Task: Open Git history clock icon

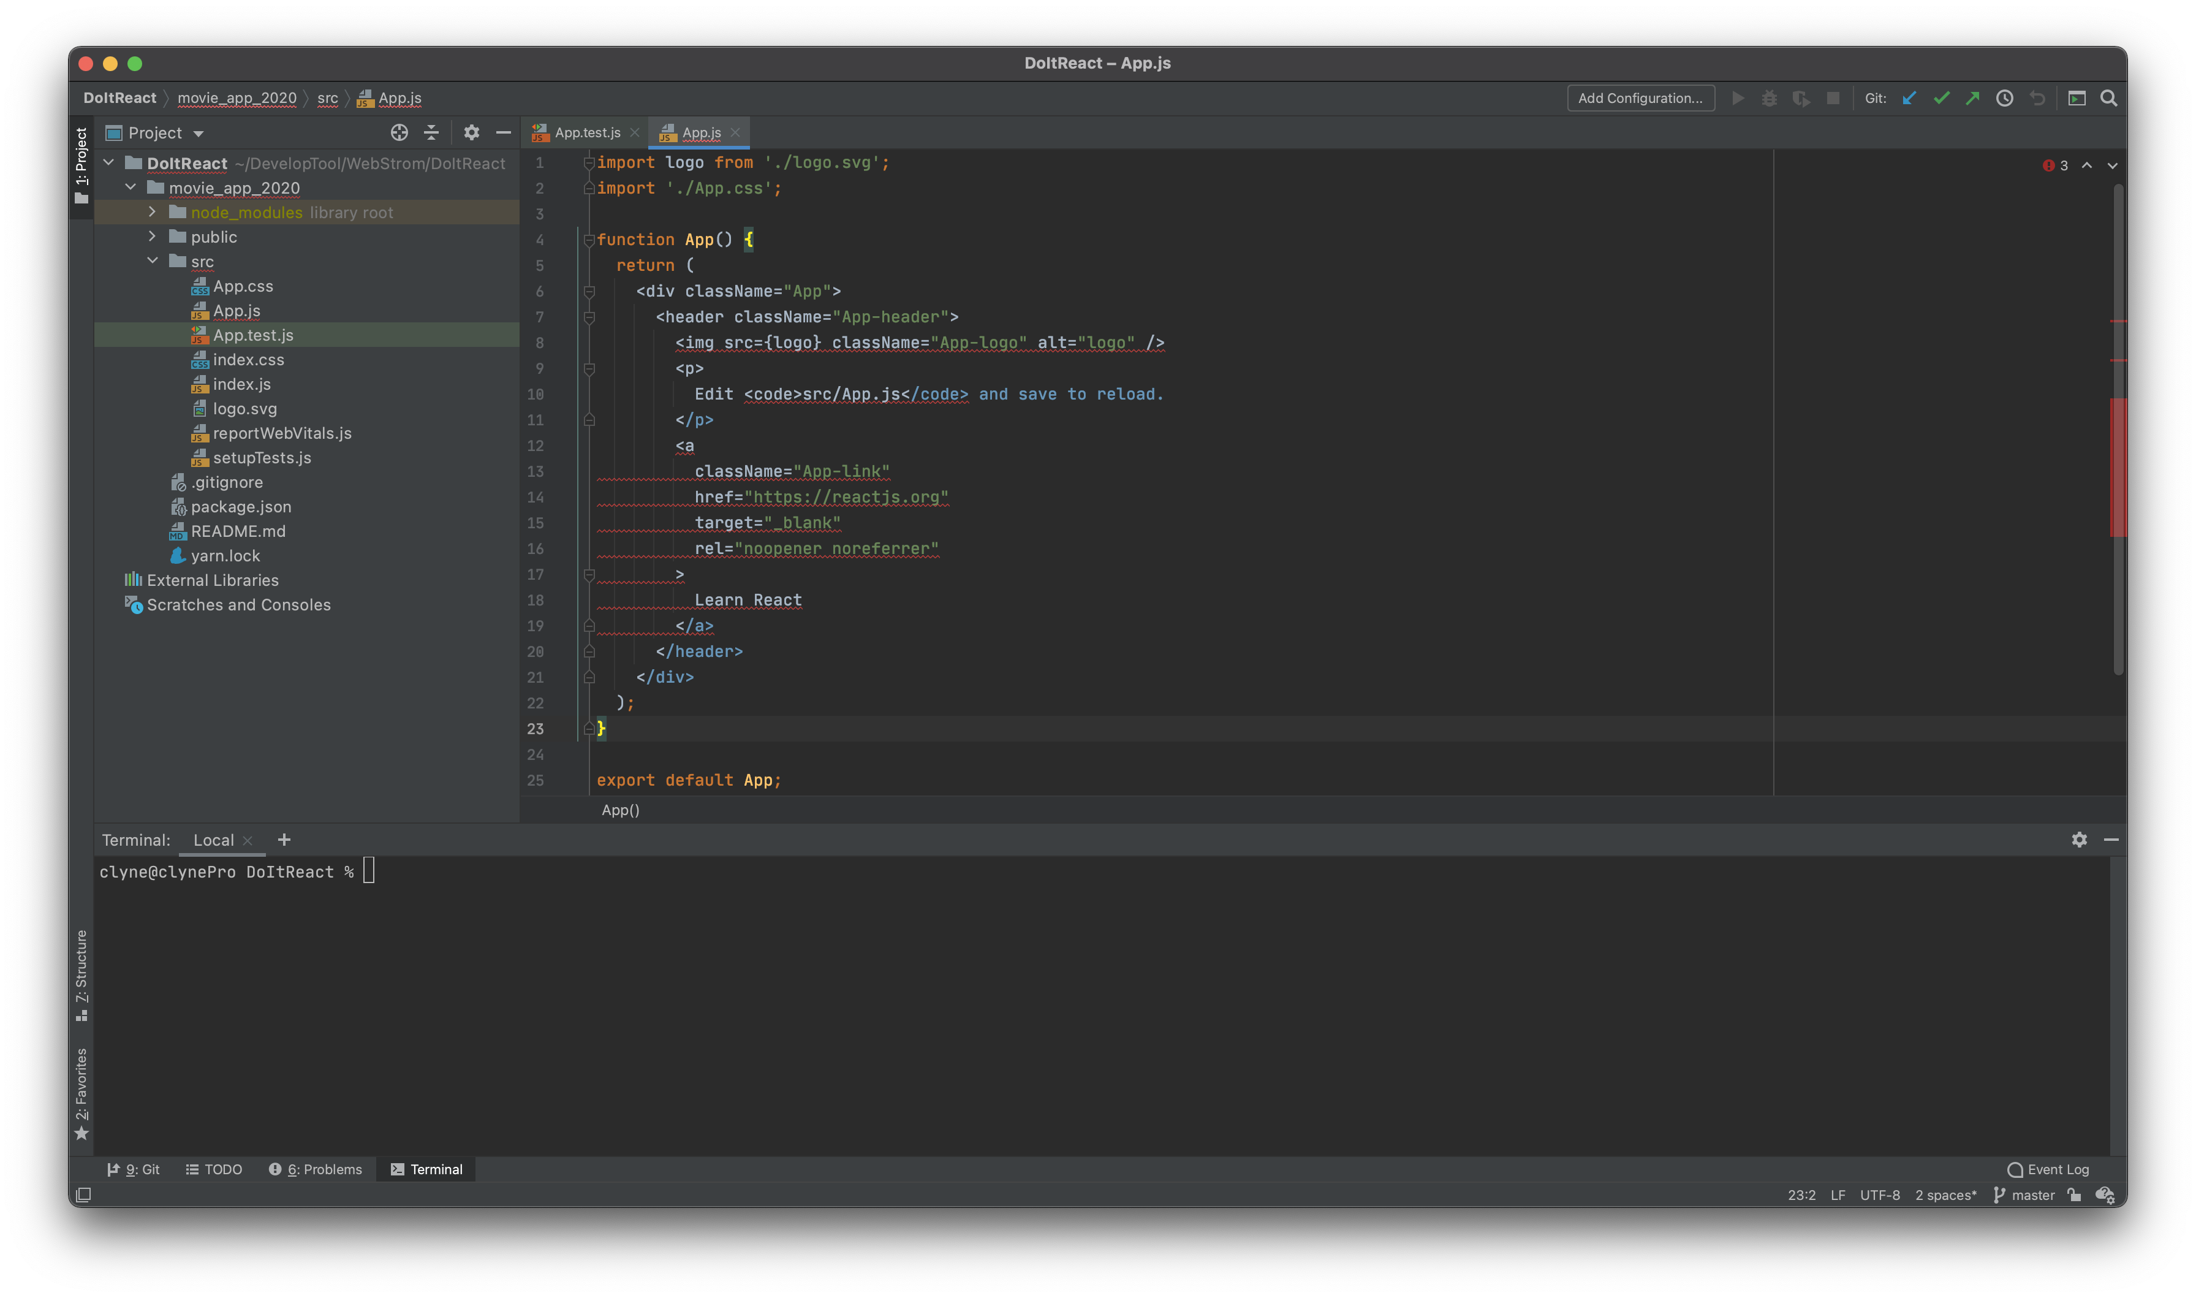Action: 2005,98
